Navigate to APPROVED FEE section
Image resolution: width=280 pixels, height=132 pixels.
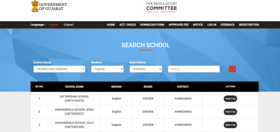(x=179, y=25)
